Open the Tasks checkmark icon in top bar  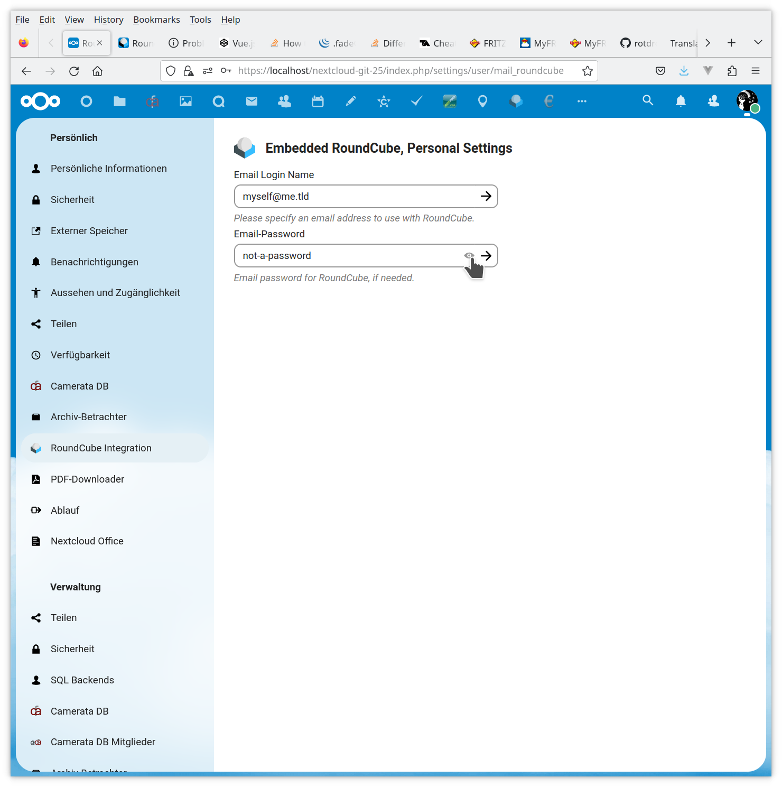417,101
